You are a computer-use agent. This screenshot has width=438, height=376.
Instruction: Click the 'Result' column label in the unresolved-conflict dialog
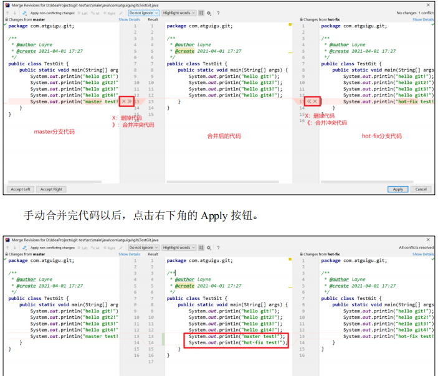point(153,19)
